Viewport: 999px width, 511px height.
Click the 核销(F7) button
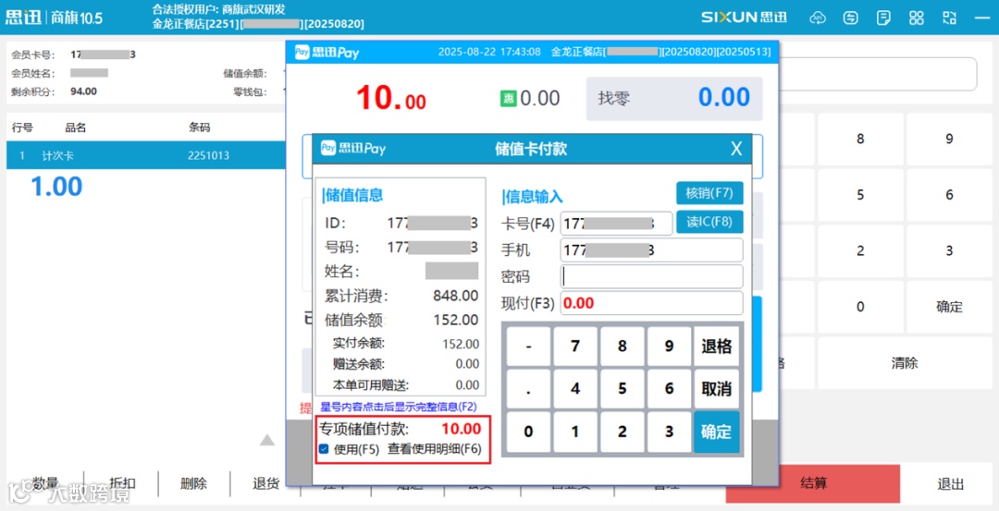pyautogui.click(x=709, y=193)
